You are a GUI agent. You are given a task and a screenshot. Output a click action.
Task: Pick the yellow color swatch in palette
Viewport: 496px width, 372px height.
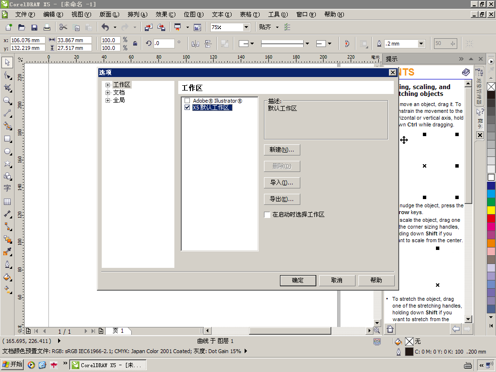tap(491, 210)
